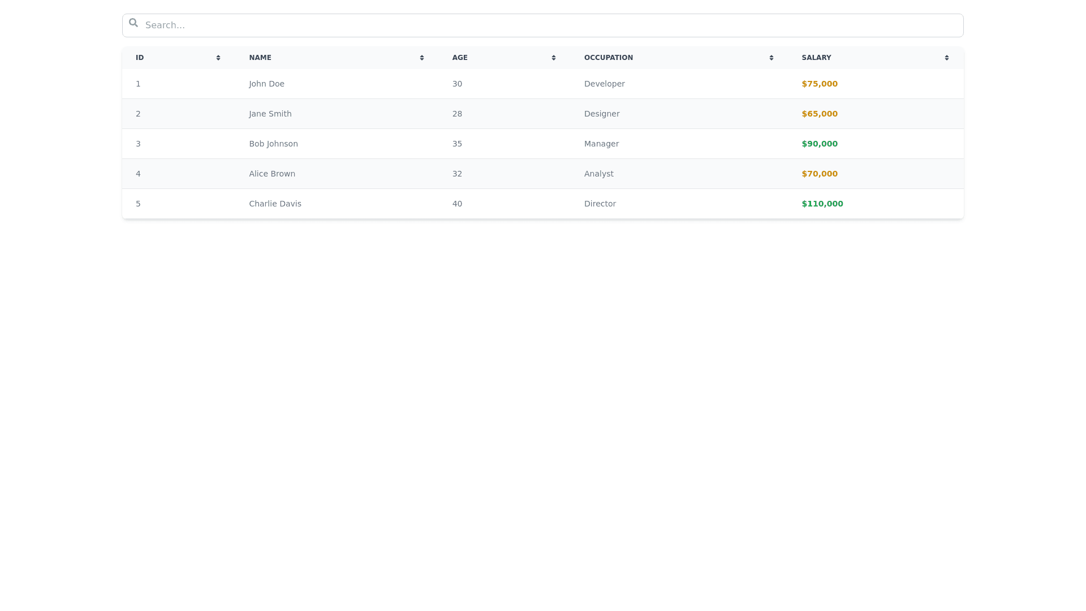
Task: Click the Age column sort arrows
Action: [554, 58]
